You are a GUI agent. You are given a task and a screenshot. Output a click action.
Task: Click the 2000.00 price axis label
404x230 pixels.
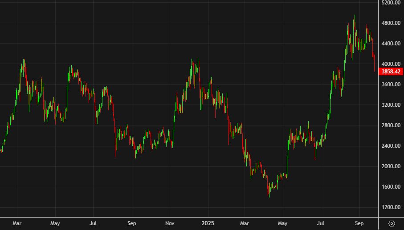coord(391,166)
